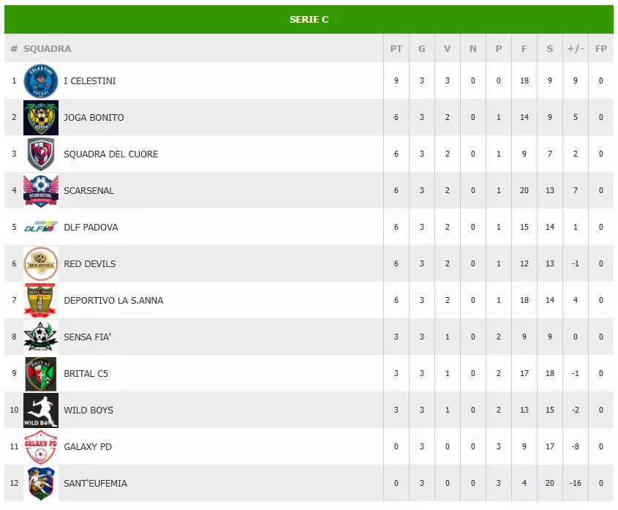Image resolution: width=618 pixels, height=510 pixels.
Task: Click the SQUADRA column header
Action: coord(48,49)
